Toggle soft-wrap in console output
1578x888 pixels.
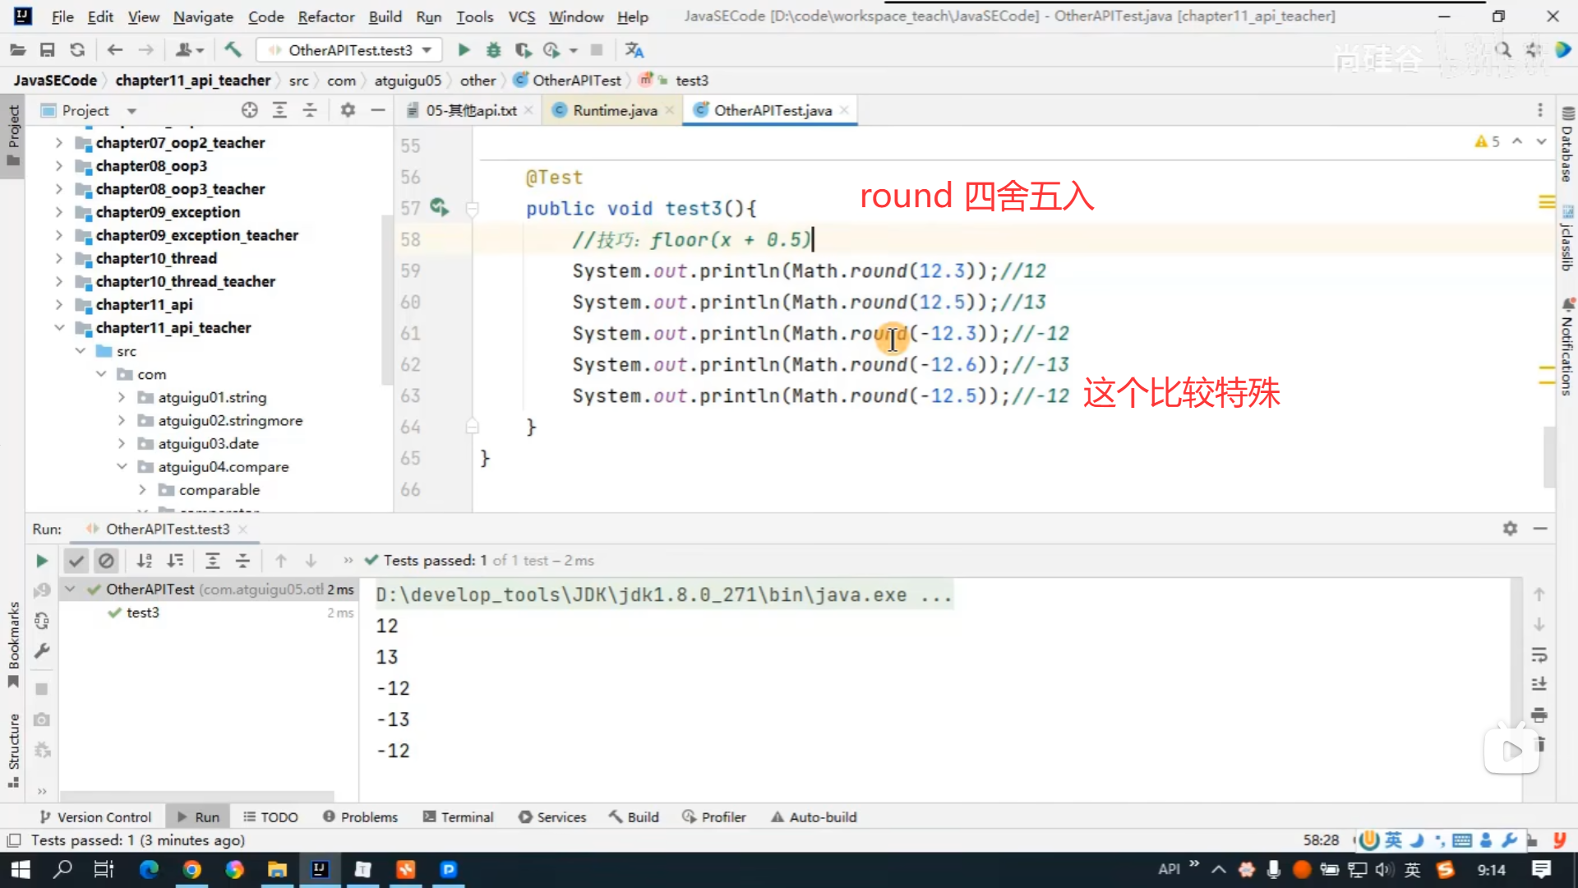(1539, 655)
